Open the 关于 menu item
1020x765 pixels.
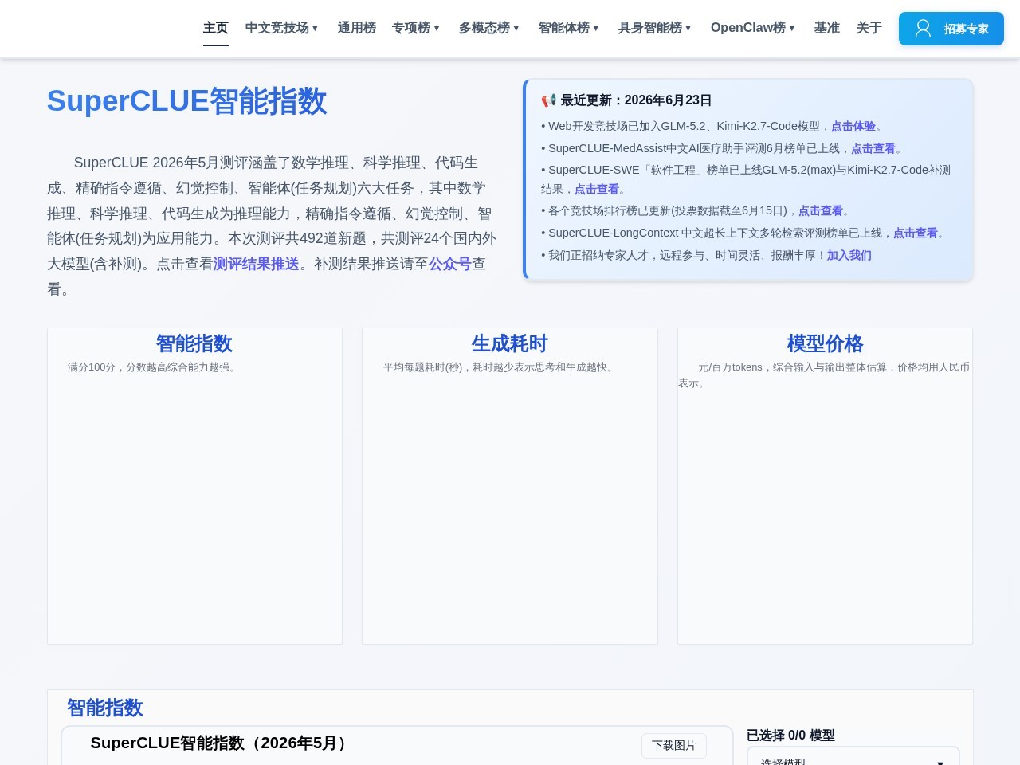(x=869, y=28)
